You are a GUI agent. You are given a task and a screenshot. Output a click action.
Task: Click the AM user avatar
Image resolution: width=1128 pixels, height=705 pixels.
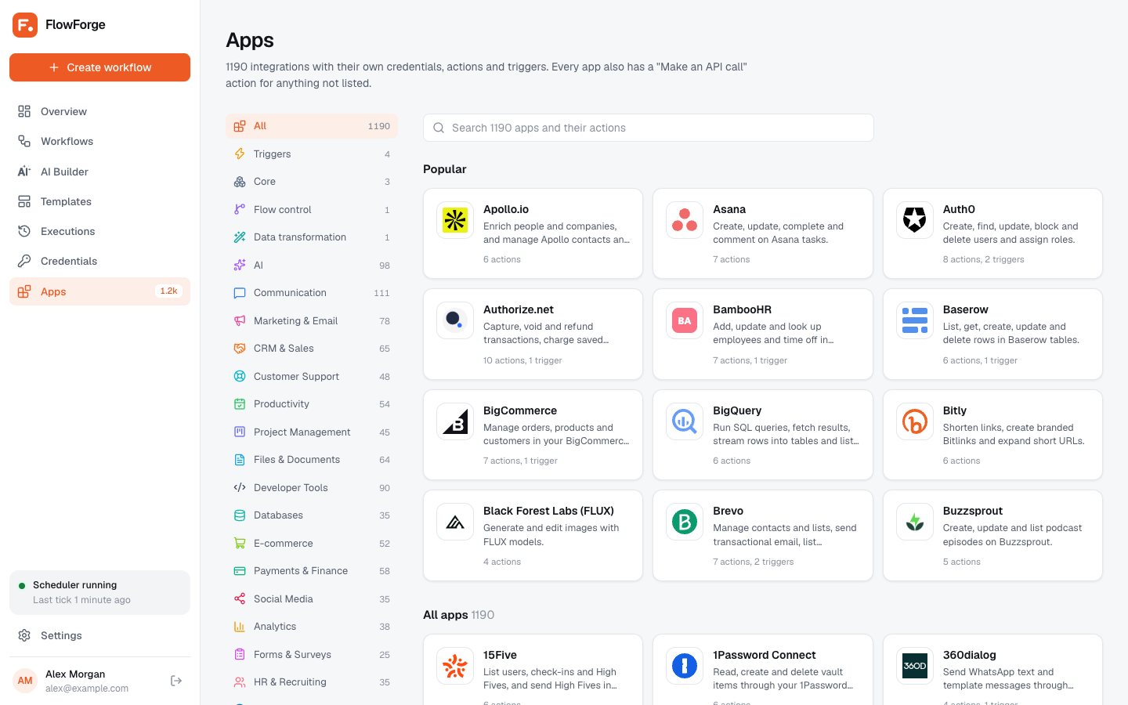[25, 681]
